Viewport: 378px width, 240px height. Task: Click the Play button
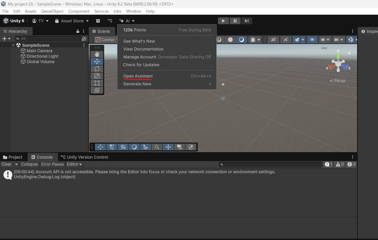point(223,21)
